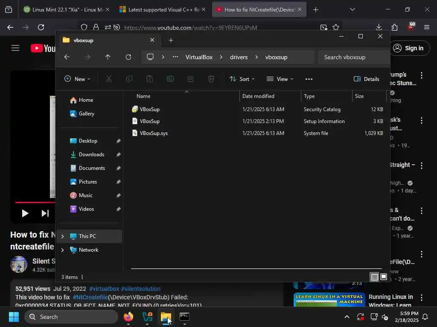Switch to large thumbnails view icon
The image size is (437, 327).
tap(384, 277)
